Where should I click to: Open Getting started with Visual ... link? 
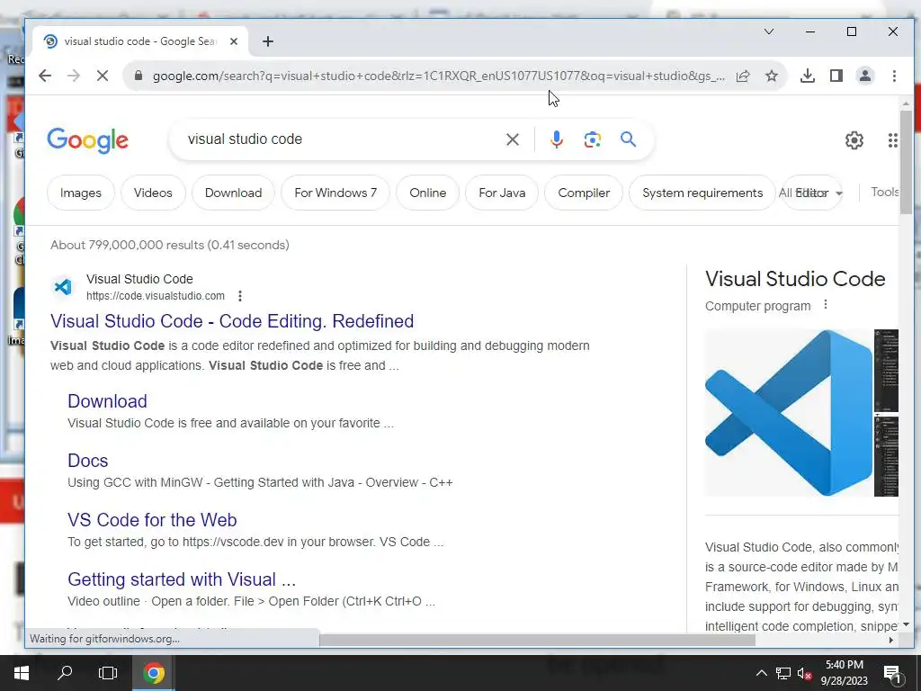182,579
